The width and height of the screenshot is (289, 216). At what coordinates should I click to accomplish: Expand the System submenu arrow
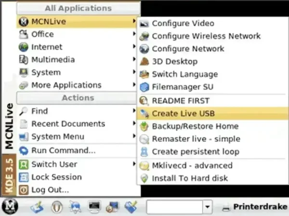point(134,72)
